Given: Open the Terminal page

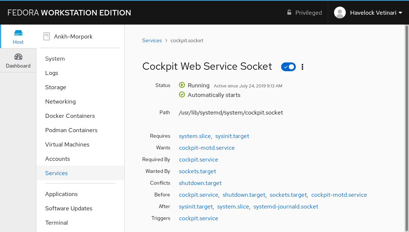Looking at the screenshot, I should 56,222.
